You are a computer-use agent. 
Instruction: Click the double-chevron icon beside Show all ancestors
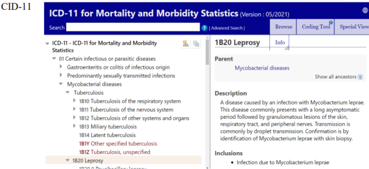[361, 77]
